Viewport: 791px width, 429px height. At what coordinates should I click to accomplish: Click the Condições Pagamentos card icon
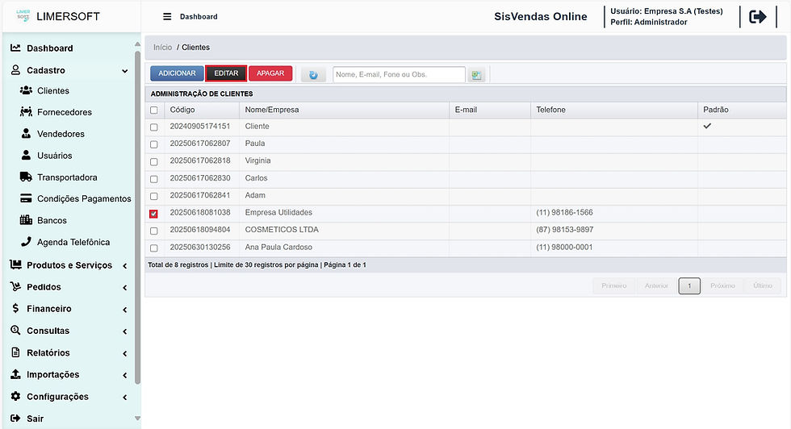26,198
